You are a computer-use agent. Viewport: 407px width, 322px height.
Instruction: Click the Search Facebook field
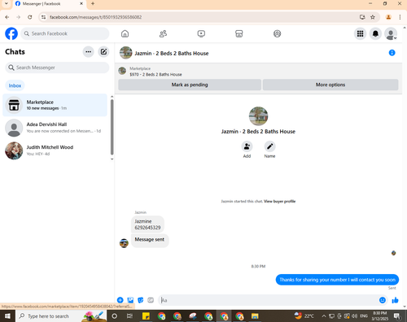coord(65,33)
